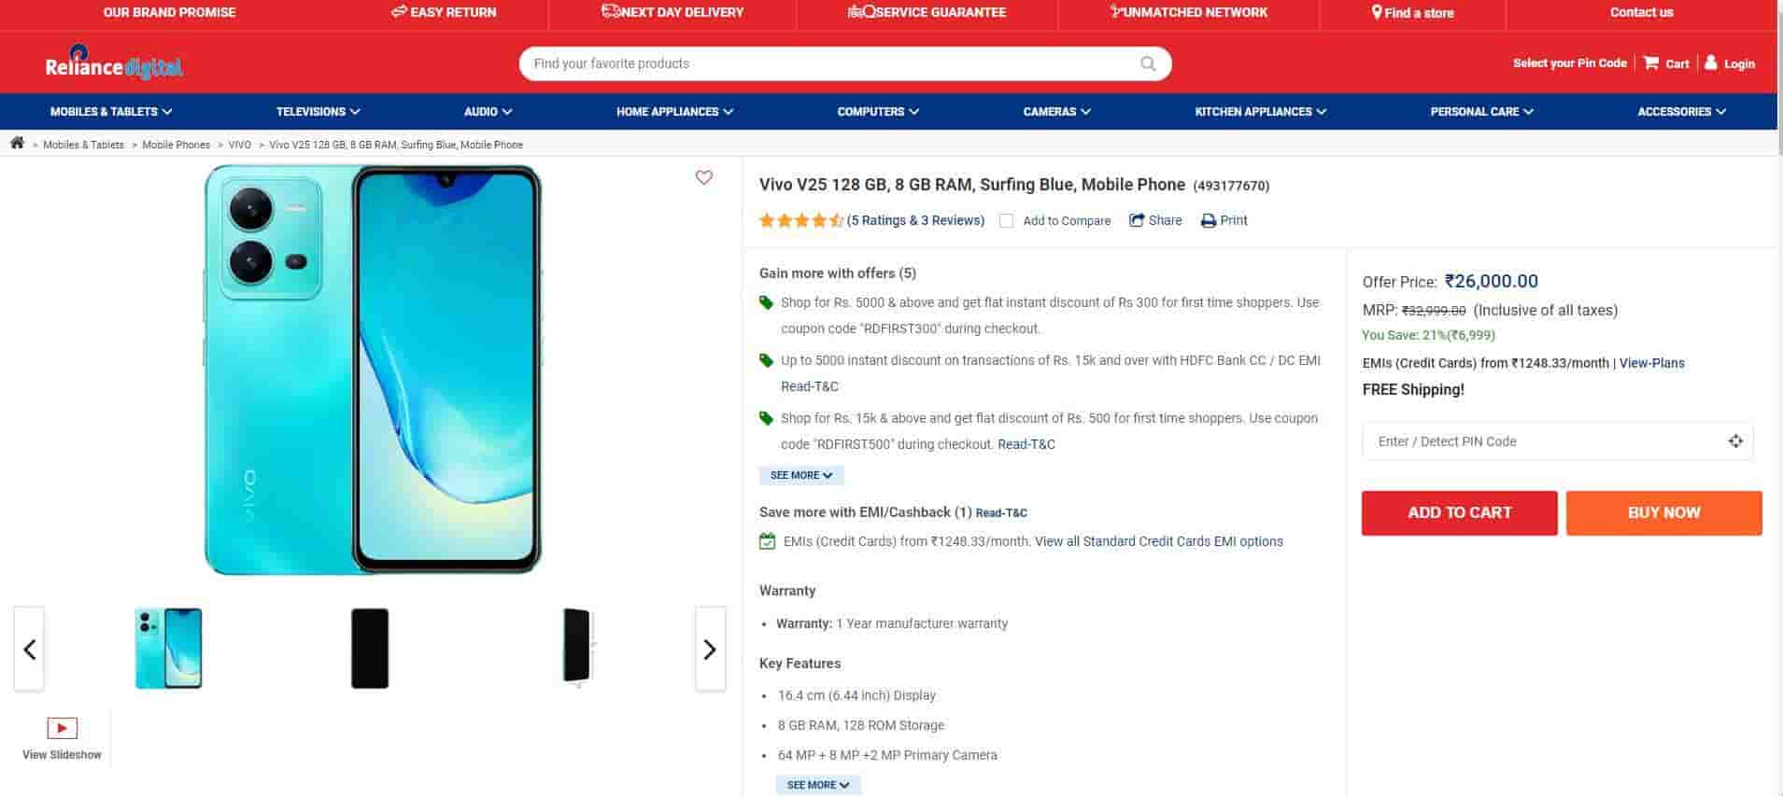Tick the Add to Compare checkbox
The image size is (1783, 797).
coord(1006,221)
